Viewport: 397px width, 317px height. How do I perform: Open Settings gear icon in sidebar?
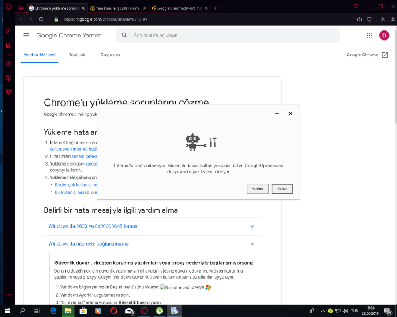pyautogui.click(x=9, y=92)
